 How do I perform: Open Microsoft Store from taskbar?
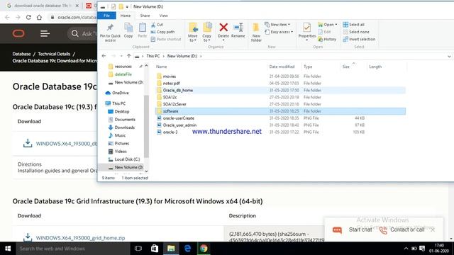click(155, 249)
